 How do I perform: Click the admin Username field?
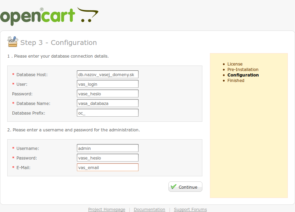(x=108, y=148)
